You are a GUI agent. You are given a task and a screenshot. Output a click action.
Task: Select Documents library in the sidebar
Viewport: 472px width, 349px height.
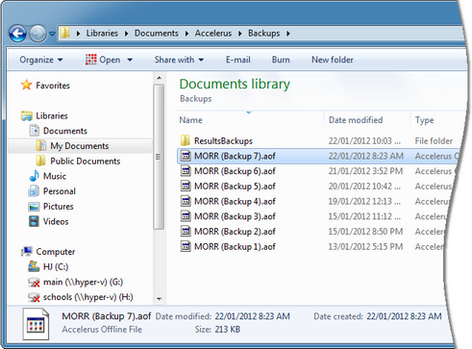tap(65, 131)
